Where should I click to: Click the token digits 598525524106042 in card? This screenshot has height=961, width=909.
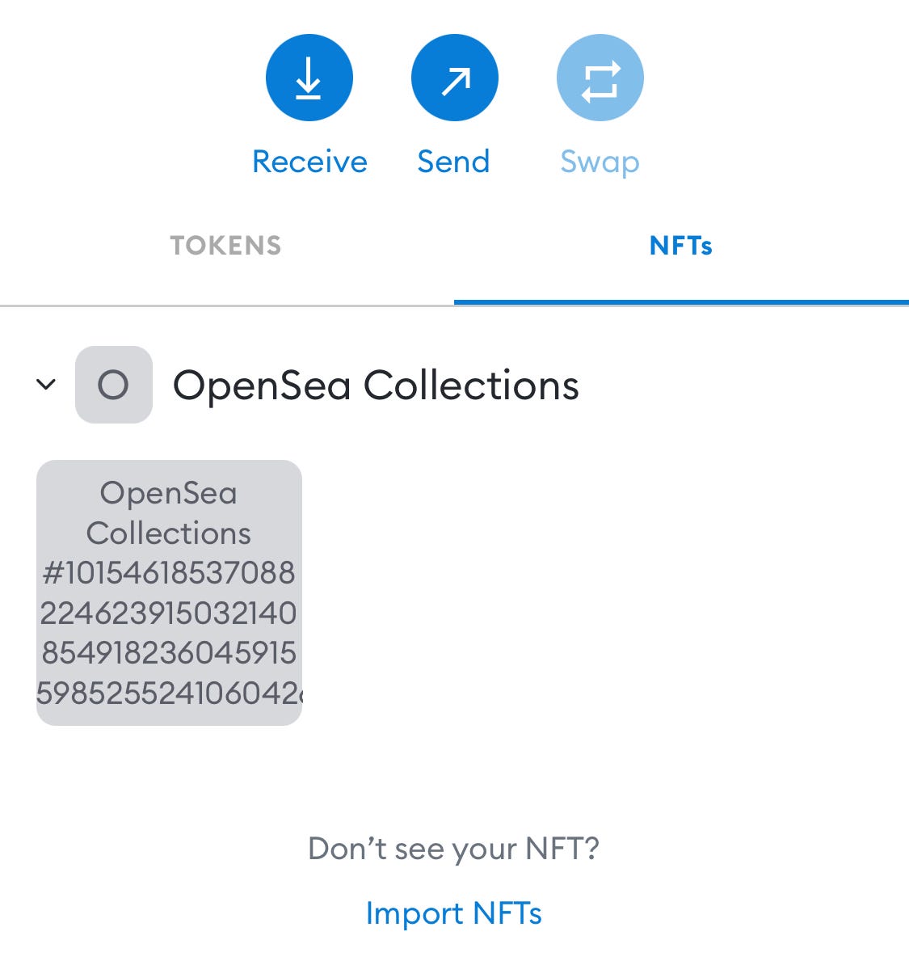click(169, 693)
